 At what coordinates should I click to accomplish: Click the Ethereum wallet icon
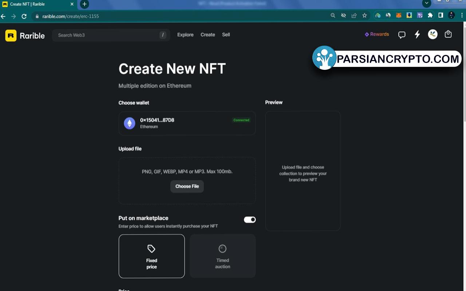[130, 123]
